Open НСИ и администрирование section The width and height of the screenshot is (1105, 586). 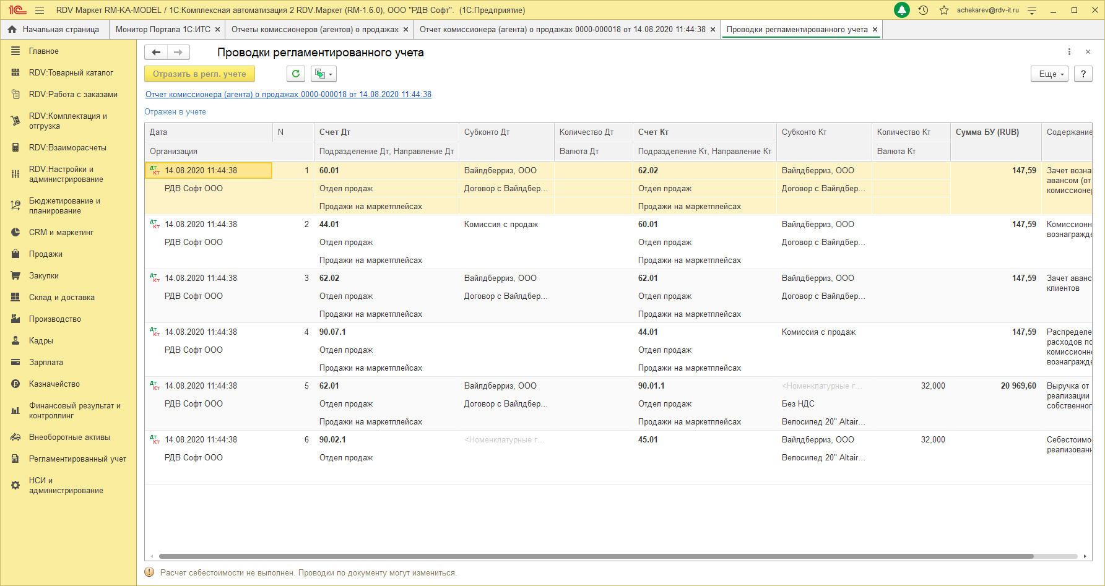(x=66, y=485)
